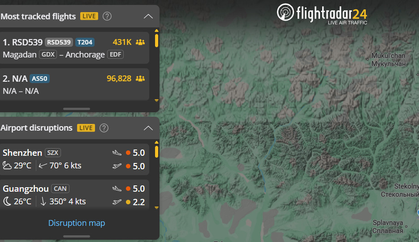Click Shenzhen departures disruption index 5.0
Screen dimensions: 419x242
[x=138, y=166]
